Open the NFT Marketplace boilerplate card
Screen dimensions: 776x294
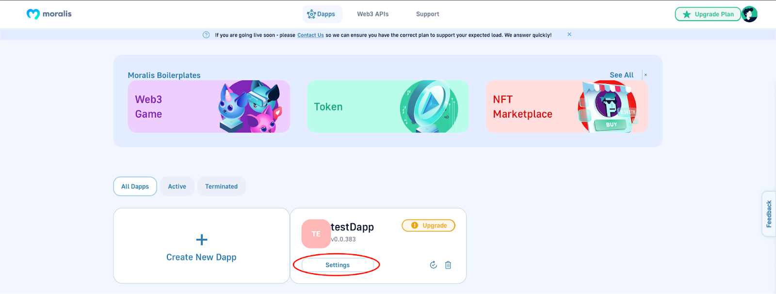pos(567,107)
